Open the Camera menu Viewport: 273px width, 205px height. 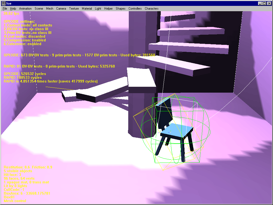[x=61, y=9]
